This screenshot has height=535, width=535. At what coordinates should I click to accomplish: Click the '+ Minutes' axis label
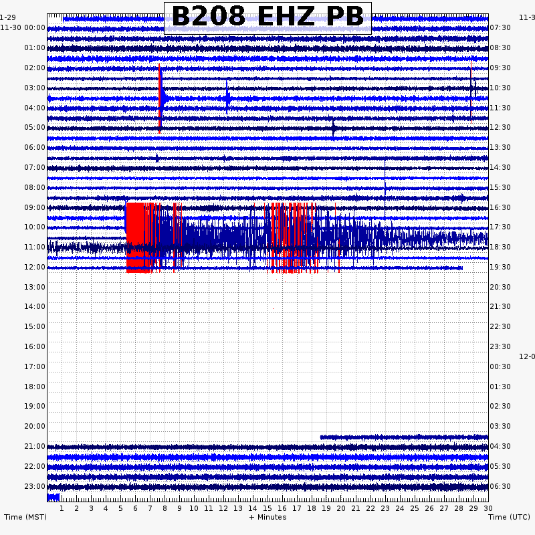(268, 517)
